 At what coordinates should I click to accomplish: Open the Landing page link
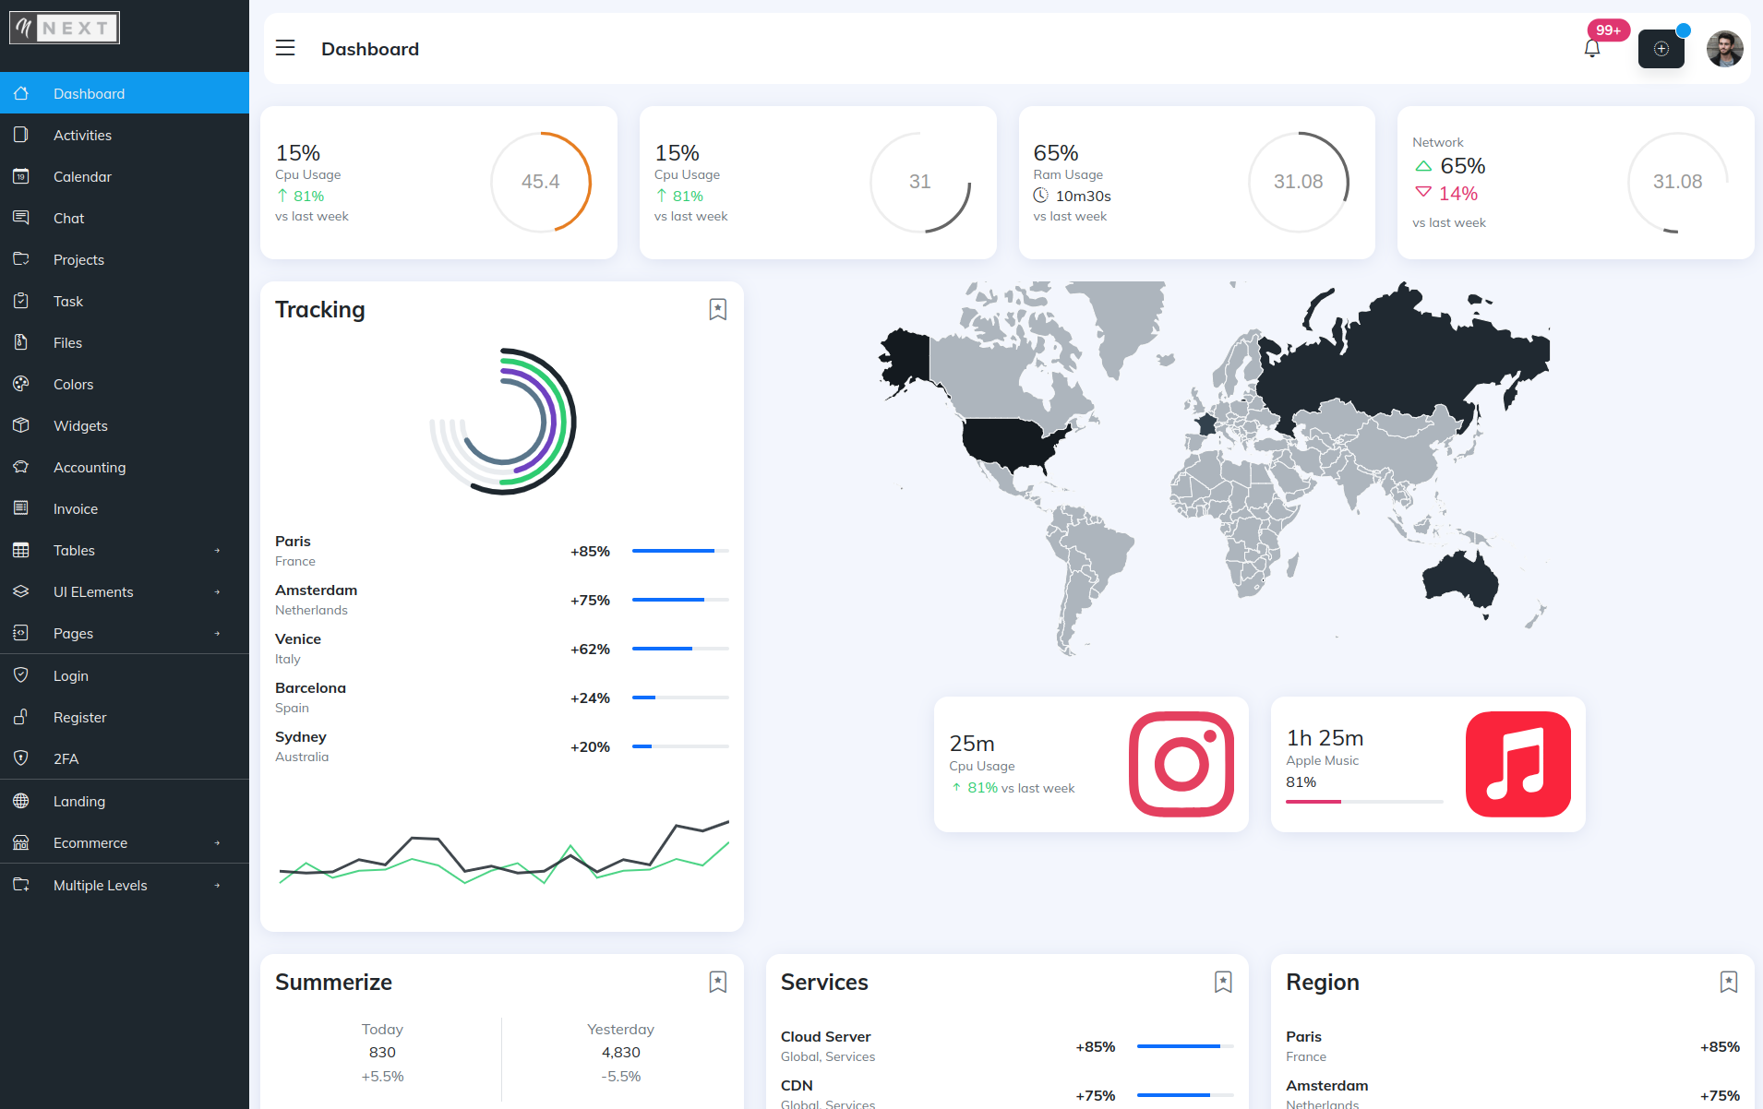125,801
